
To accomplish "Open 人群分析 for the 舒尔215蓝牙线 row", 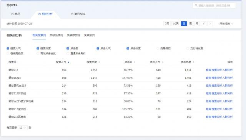I will click(228, 109).
